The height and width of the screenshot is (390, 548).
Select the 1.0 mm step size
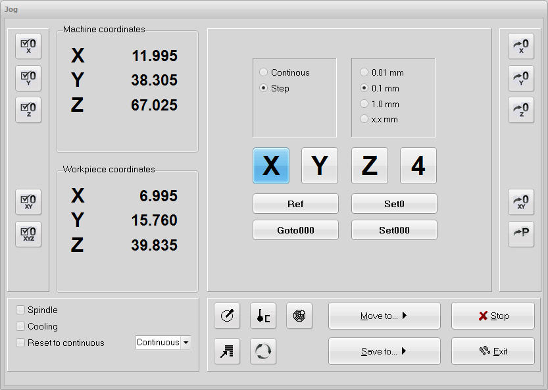click(x=364, y=104)
